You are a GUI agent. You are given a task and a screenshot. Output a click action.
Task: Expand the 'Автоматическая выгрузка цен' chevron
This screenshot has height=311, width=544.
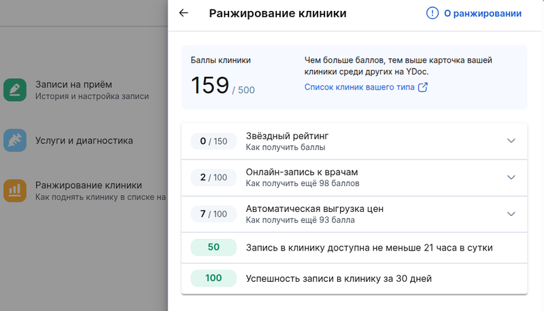(x=511, y=214)
